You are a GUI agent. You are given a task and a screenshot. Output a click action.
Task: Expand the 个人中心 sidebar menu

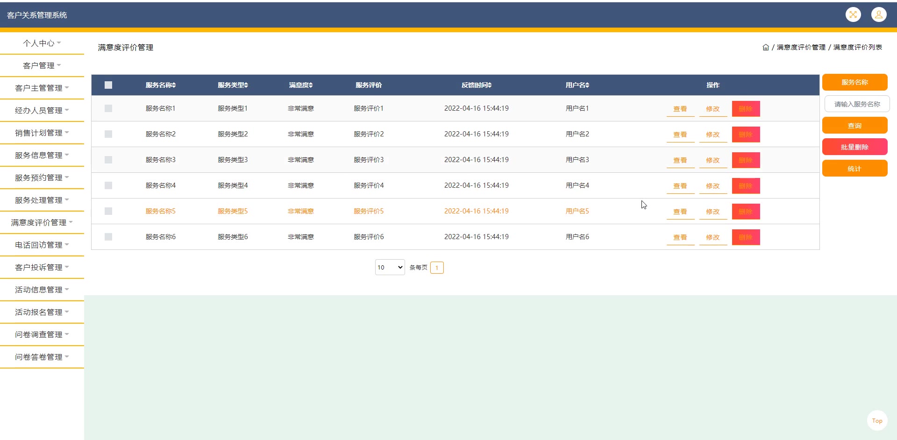coord(42,43)
